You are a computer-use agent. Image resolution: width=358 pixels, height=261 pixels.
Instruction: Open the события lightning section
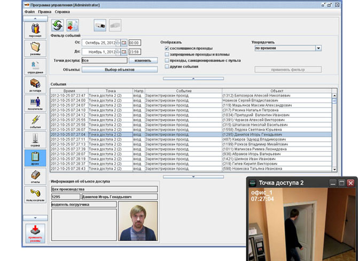tap(35, 121)
